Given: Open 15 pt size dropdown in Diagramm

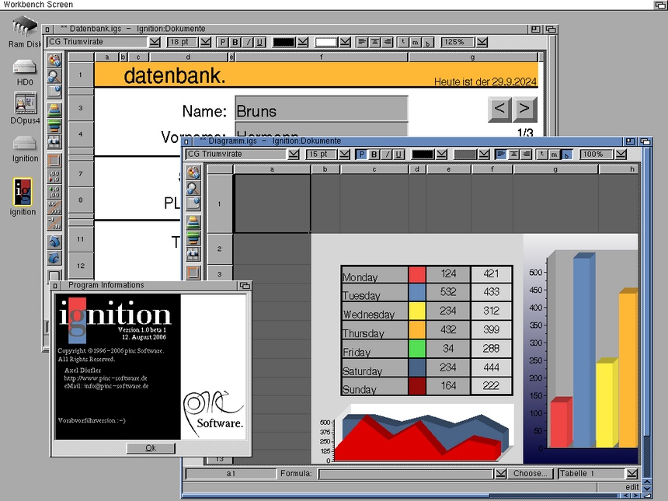Looking at the screenshot, I should pyautogui.click(x=344, y=155).
